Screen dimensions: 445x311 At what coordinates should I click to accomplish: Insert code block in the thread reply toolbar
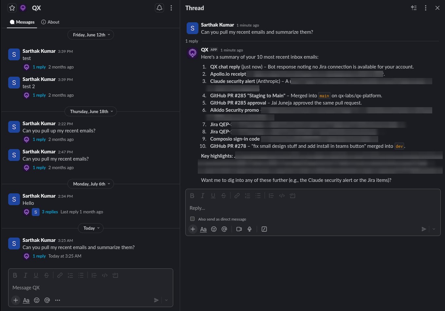[x=292, y=196]
